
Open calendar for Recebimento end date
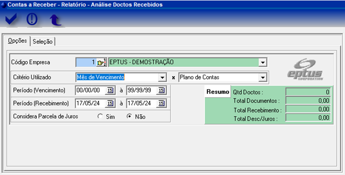pyautogui.click(x=161, y=103)
